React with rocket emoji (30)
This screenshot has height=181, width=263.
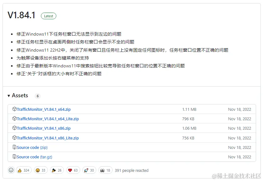tap(89, 170)
